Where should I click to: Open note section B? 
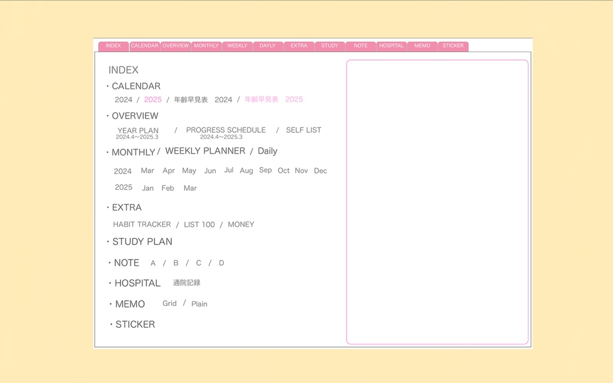(x=176, y=263)
